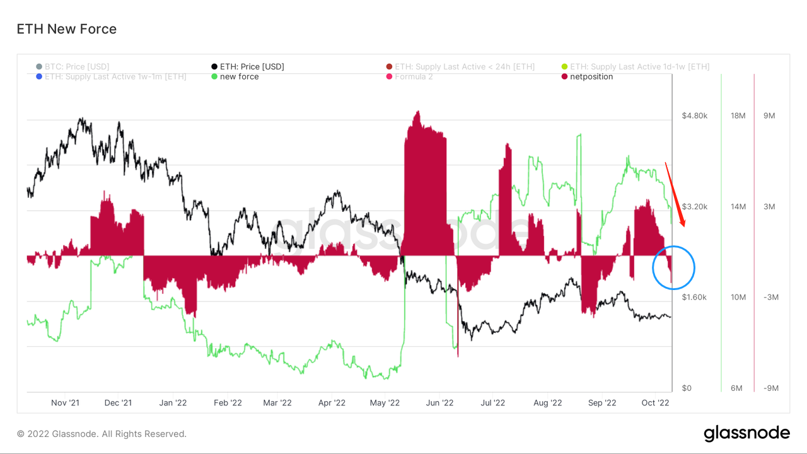The image size is (807, 454).
Task: Click the "$3.20k" price axis label
Action: tap(695, 207)
